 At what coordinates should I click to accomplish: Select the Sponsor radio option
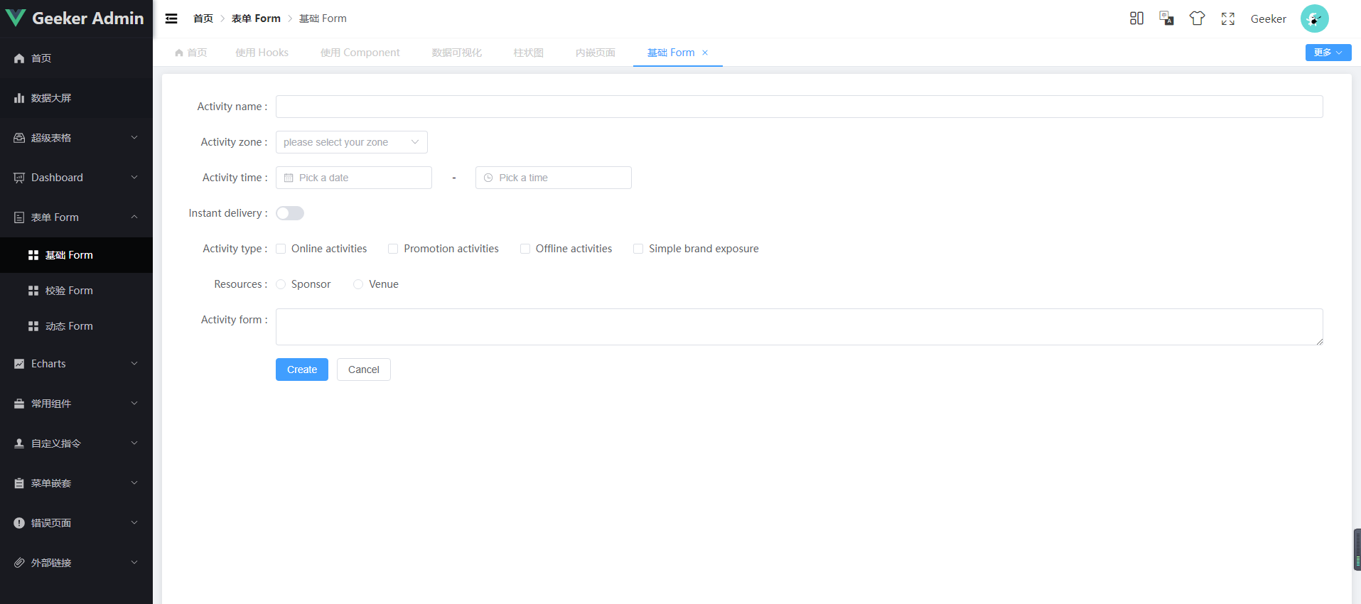pyautogui.click(x=281, y=284)
